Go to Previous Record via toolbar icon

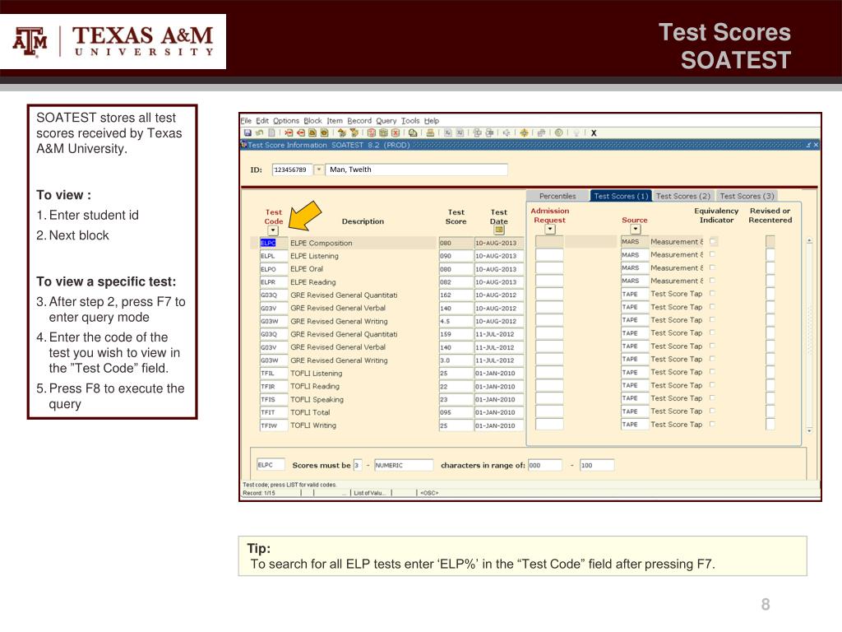pos(312,132)
